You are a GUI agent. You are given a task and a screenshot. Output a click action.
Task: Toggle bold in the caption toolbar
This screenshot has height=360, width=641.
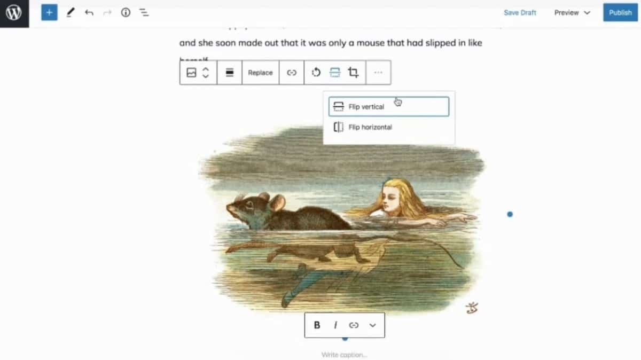(x=317, y=325)
